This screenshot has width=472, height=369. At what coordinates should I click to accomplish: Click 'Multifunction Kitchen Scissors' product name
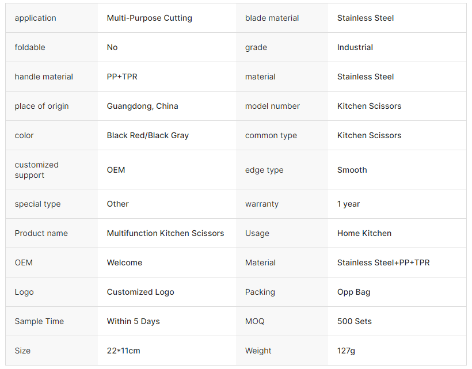tap(165, 233)
